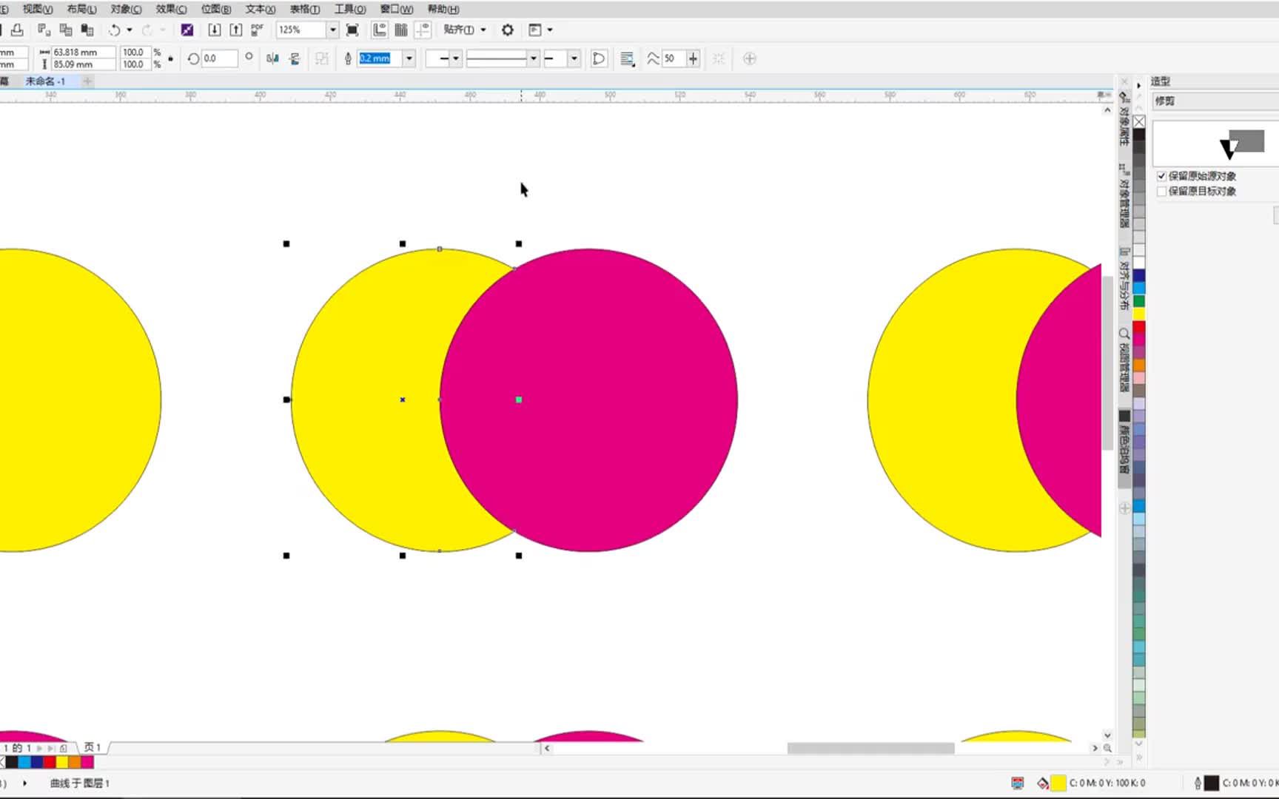
Task: Click the wrap text icon
Action: click(627, 58)
